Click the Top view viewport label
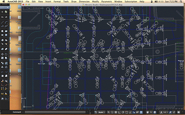The width and height of the screenshot is (185, 115). [28, 8]
